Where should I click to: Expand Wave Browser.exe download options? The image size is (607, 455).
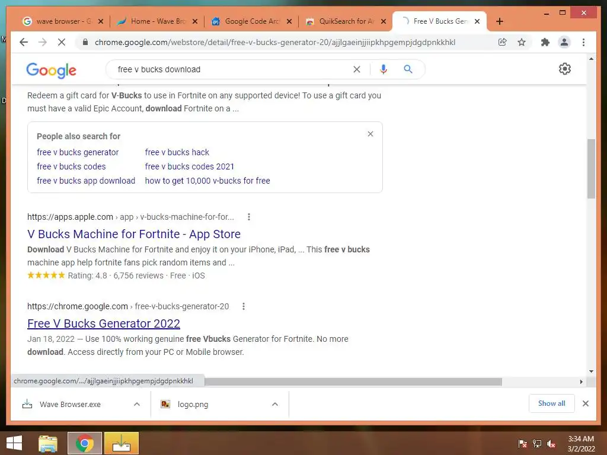click(137, 404)
